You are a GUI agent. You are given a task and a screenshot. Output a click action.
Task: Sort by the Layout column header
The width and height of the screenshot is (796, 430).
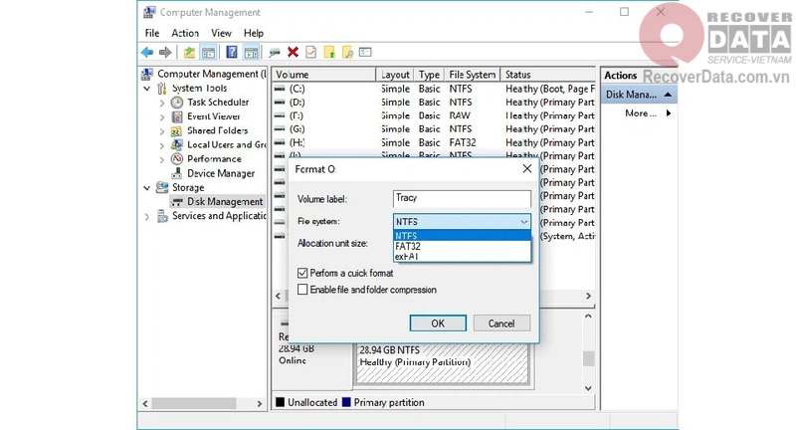[x=395, y=75]
